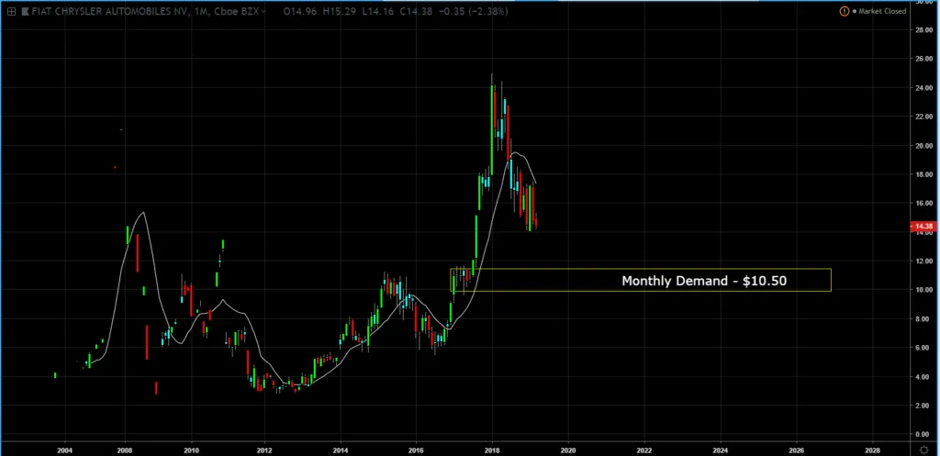Screen dimensions: 940x456
Task: Select the Monthly Demand - $10.50 text label
Action: (x=704, y=281)
